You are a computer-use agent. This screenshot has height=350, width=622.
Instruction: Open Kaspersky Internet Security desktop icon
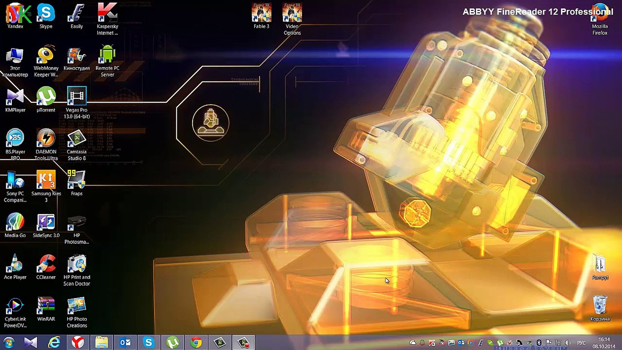coord(108,19)
